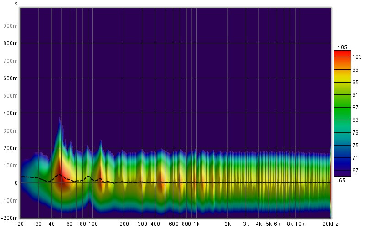
Task: Click the 800 Hz frequency axis label
Action: (x=186, y=224)
